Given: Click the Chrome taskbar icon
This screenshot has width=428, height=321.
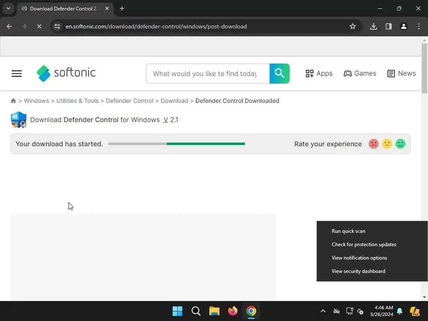Looking at the screenshot, I should tap(251, 311).
